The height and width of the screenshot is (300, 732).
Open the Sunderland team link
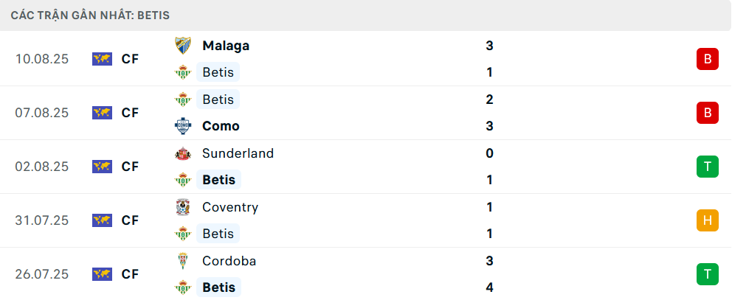[x=238, y=153]
